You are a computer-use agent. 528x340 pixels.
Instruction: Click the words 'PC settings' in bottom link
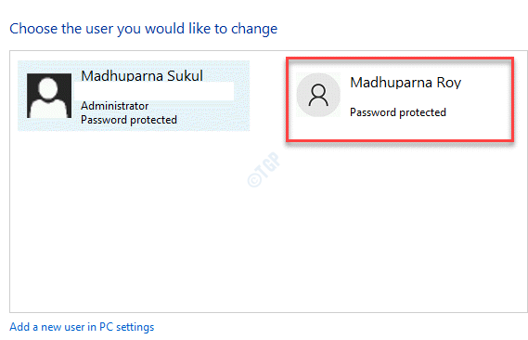coord(126,327)
